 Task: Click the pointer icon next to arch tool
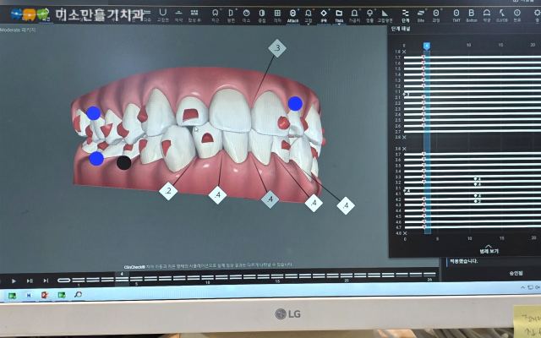[501, 14]
